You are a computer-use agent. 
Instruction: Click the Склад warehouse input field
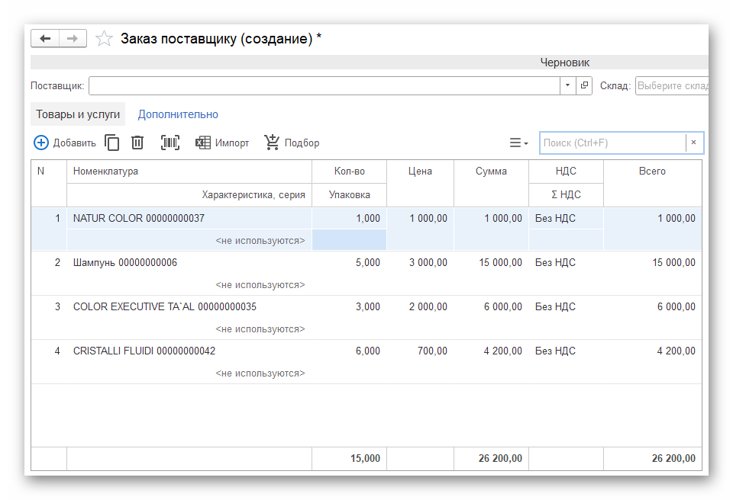pyautogui.click(x=672, y=85)
